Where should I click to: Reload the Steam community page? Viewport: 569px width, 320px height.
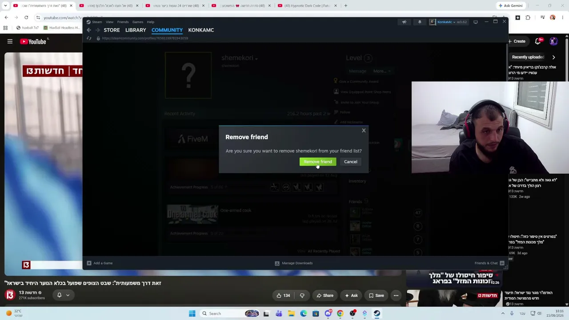coord(89,38)
